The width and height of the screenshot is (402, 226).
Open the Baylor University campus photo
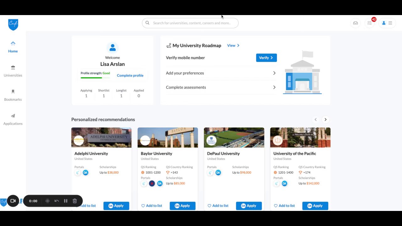tap(168, 137)
